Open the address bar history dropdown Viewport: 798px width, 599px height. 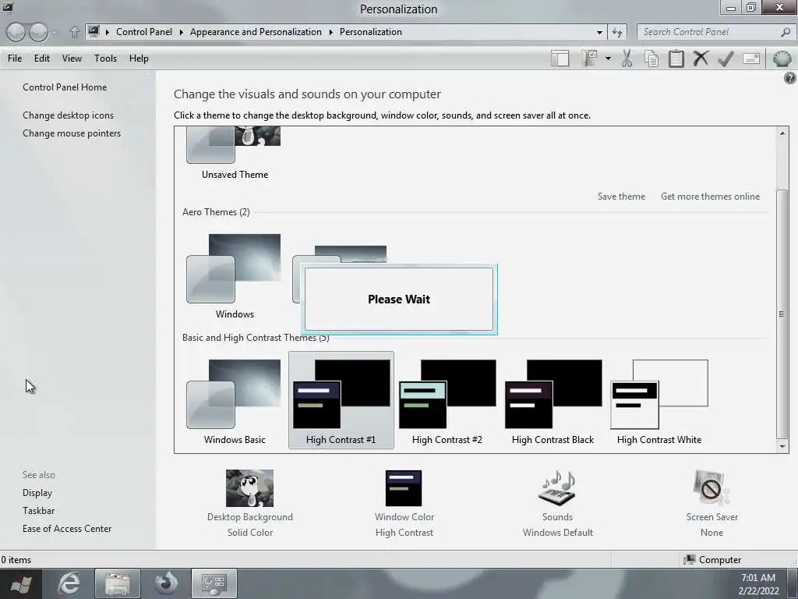[x=599, y=32]
